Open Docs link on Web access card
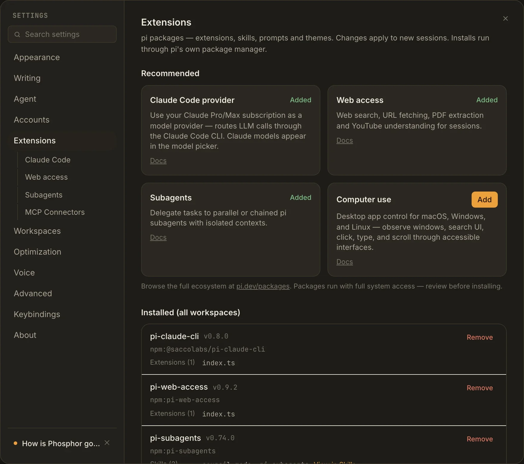Image resolution: width=524 pixels, height=464 pixels. tap(344, 140)
